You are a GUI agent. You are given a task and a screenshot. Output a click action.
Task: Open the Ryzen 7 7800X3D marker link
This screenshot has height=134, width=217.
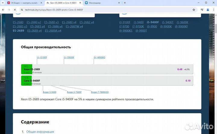(100, 92)
